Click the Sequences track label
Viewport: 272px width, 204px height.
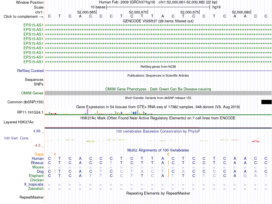[34, 79]
